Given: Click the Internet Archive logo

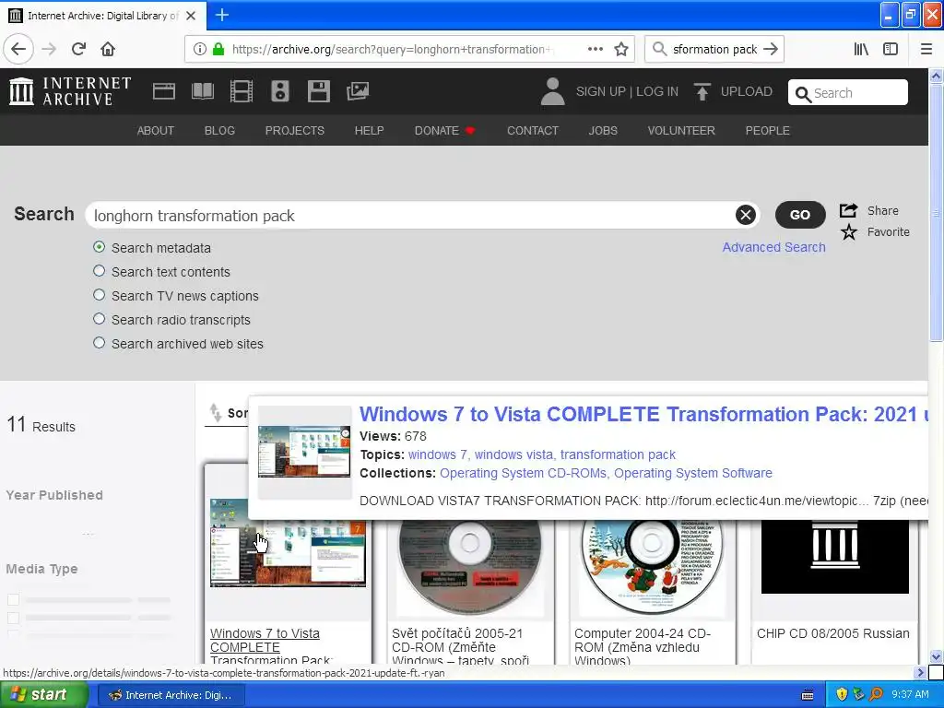Looking at the screenshot, I should [70, 91].
